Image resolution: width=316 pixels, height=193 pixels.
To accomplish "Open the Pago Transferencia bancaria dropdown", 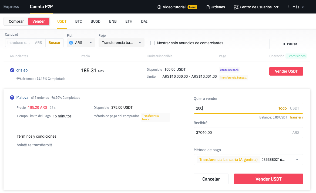I will tap(121, 43).
